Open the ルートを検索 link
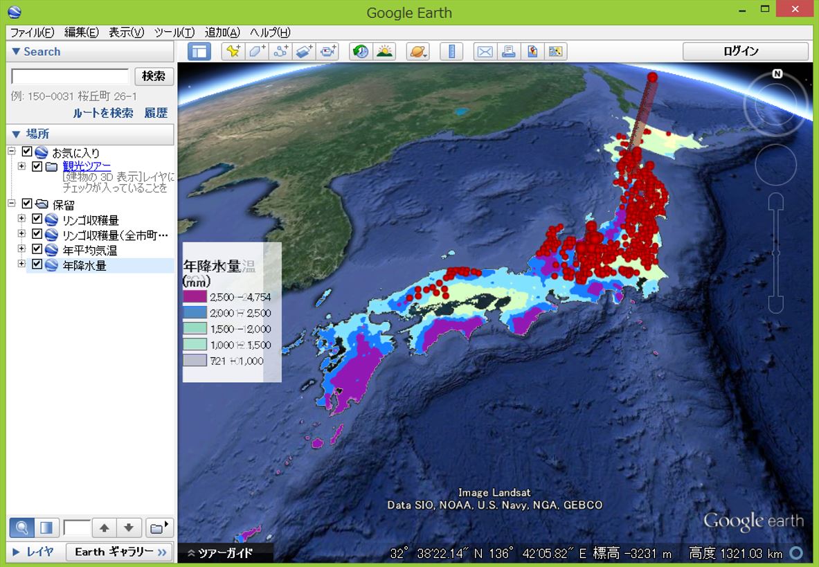The image size is (819, 567). pos(103,113)
